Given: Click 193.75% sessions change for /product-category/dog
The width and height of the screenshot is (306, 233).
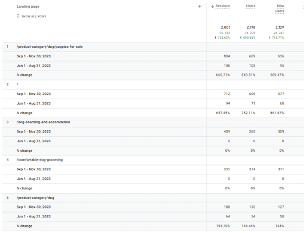Looking at the screenshot, I should [223, 226].
